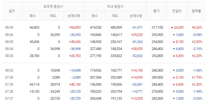Select the 08.09 date cell
The image size is (206, 105).
pyautogui.click(x=9, y=28)
